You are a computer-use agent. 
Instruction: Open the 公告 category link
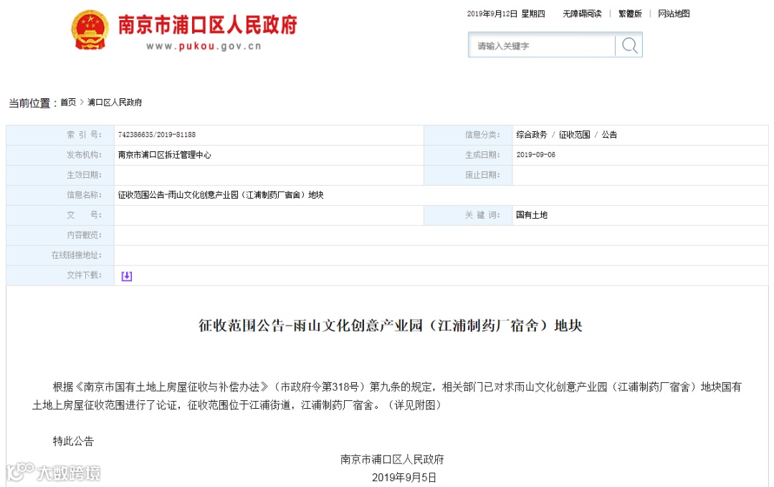[x=609, y=135]
